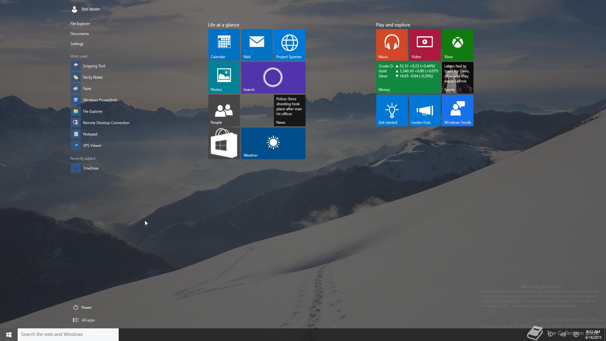Open the Insider Hub tile
The width and height of the screenshot is (606, 341).
(425, 111)
